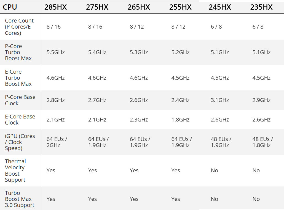Image resolution: width=284 pixels, height=210 pixels.
Task: Click the 265HX column header
Action: (x=139, y=7)
